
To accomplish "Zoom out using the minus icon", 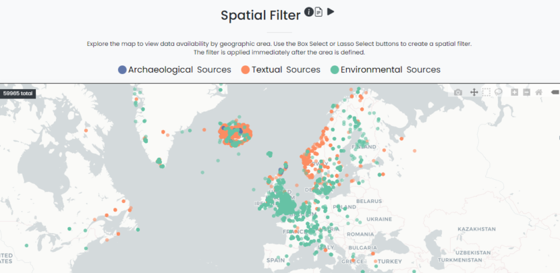I will click(x=526, y=92).
